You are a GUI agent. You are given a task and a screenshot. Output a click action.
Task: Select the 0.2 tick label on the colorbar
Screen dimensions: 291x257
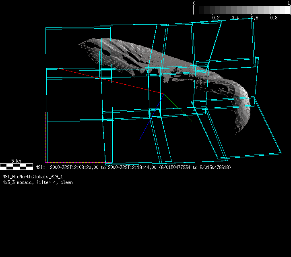[216, 18]
